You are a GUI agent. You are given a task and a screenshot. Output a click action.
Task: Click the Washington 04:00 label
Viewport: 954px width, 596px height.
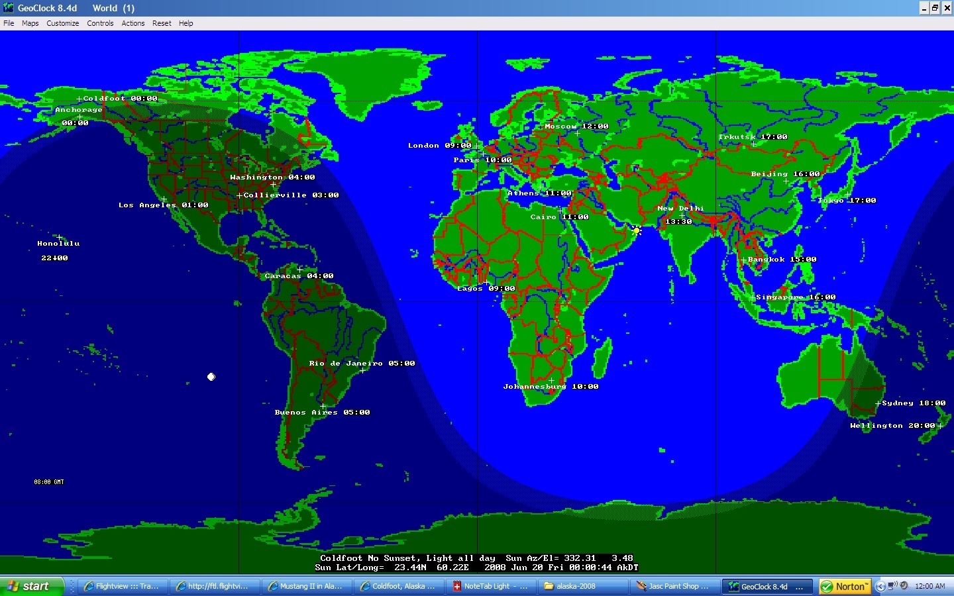[272, 177]
